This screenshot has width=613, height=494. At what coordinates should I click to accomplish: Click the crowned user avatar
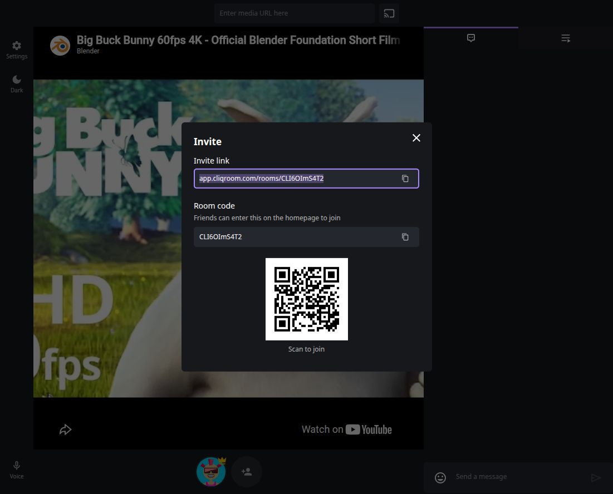click(211, 472)
